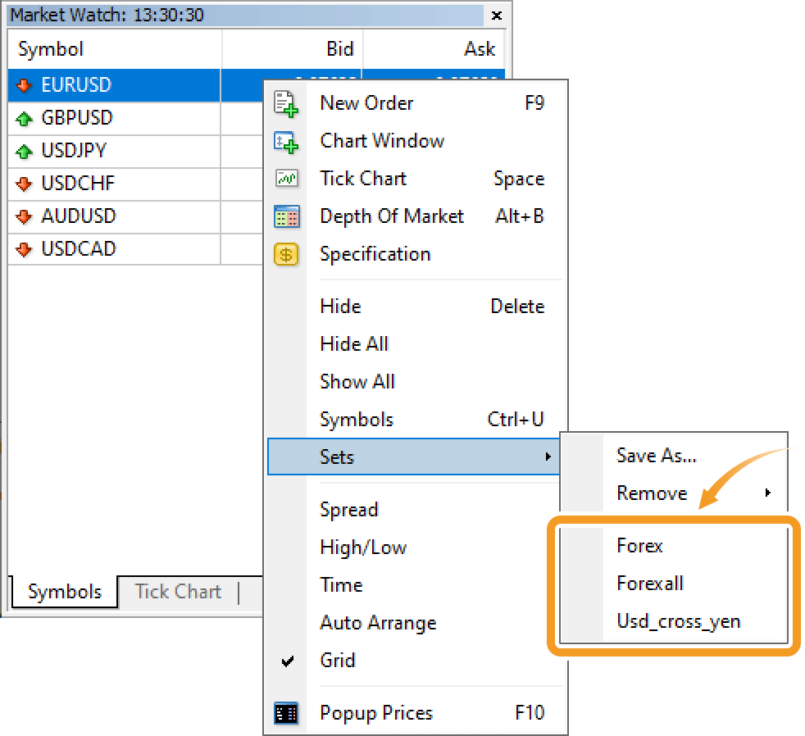The width and height of the screenshot is (805, 736).
Task: Close the Market Watch panel
Action: click(497, 16)
